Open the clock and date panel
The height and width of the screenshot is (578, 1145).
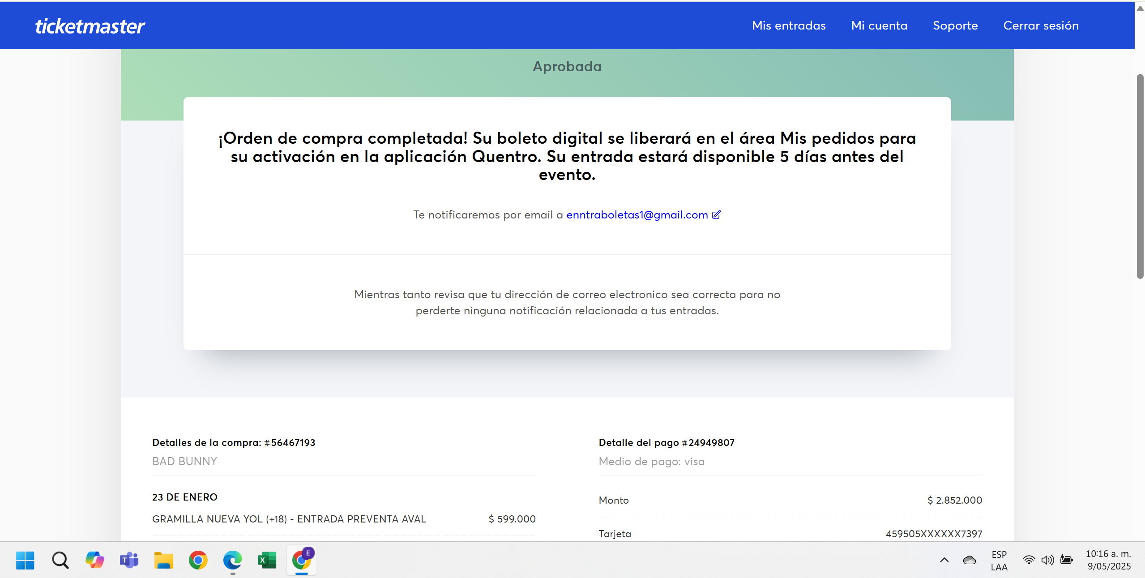[1109, 560]
